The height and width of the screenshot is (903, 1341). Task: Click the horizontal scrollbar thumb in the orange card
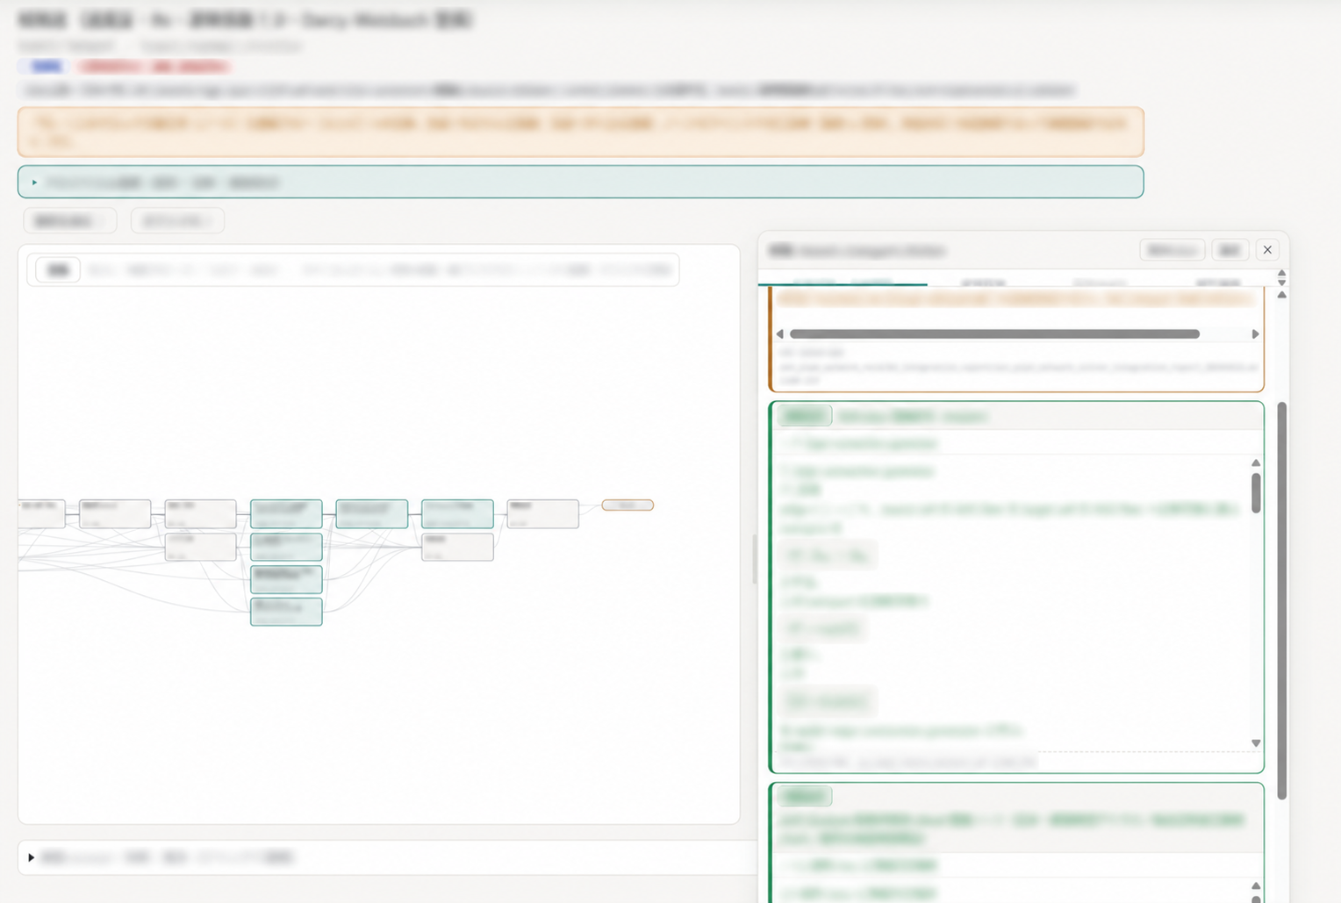994,334
